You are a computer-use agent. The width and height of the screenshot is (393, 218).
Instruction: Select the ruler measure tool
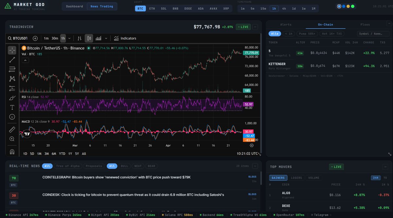coord(12,129)
